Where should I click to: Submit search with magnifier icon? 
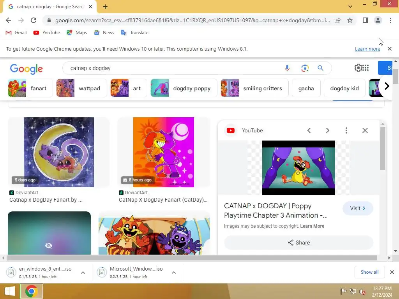320,68
